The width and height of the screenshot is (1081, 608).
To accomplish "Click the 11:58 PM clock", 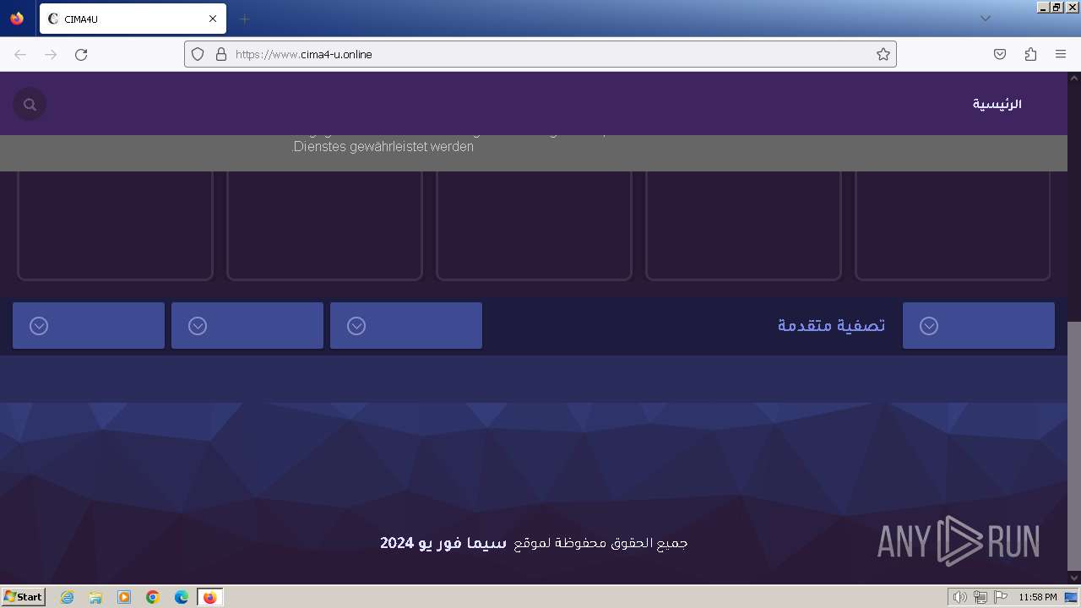I will pyautogui.click(x=1038, y=597).
